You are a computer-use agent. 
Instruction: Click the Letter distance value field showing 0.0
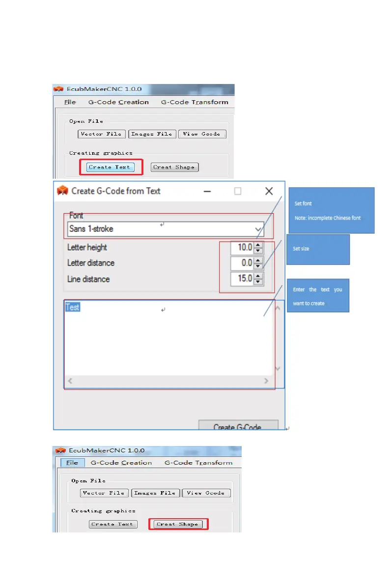[242, 263]
